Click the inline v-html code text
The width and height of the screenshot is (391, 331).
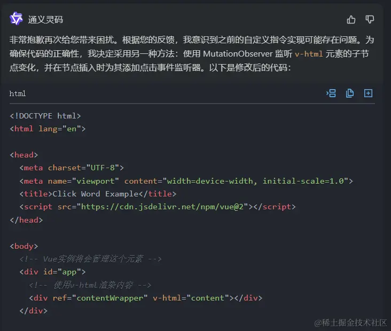click(x=309, y=54)
